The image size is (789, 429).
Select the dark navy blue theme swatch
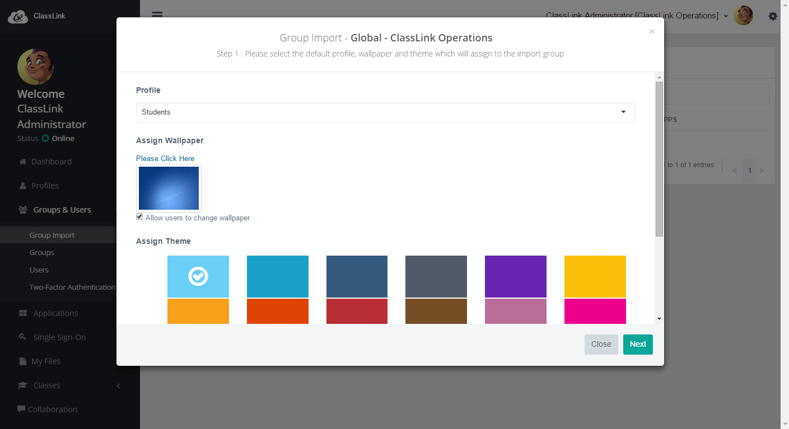[357, 276]
